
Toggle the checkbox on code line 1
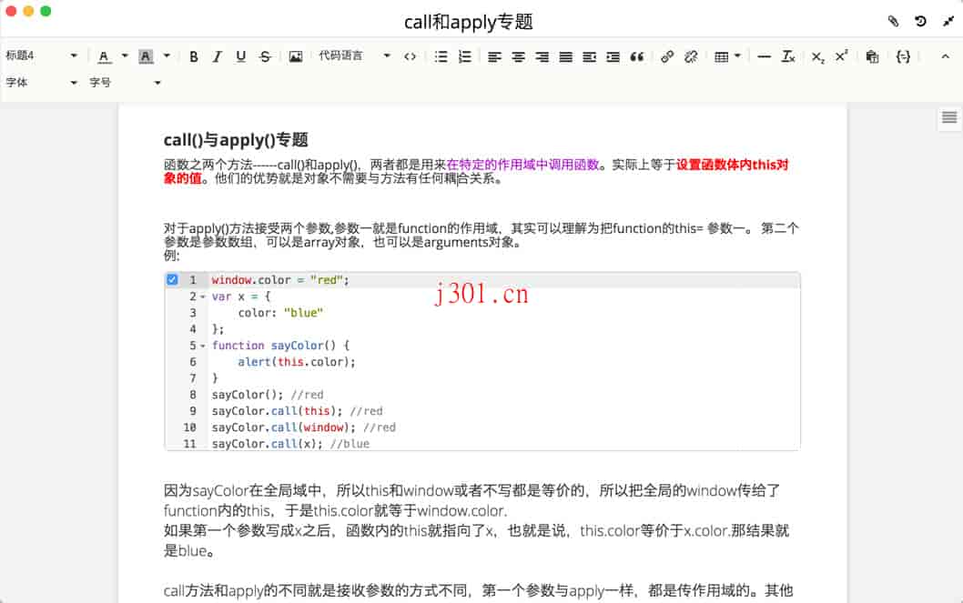(x=172, y=279)
